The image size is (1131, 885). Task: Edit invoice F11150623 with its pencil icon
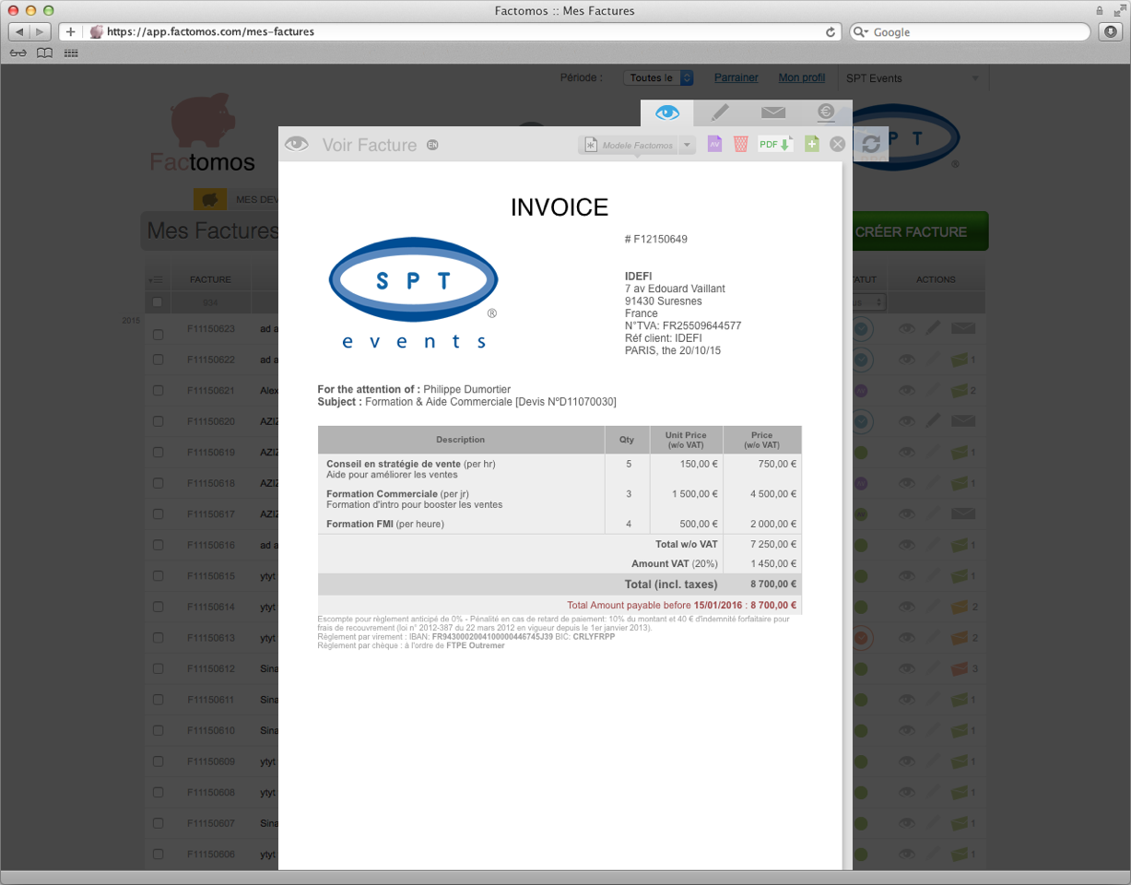pos(934,328)
